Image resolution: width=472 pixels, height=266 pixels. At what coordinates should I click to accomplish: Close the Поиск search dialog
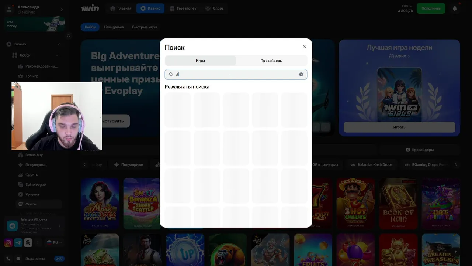pyautogui.click(x=304, y=46)
